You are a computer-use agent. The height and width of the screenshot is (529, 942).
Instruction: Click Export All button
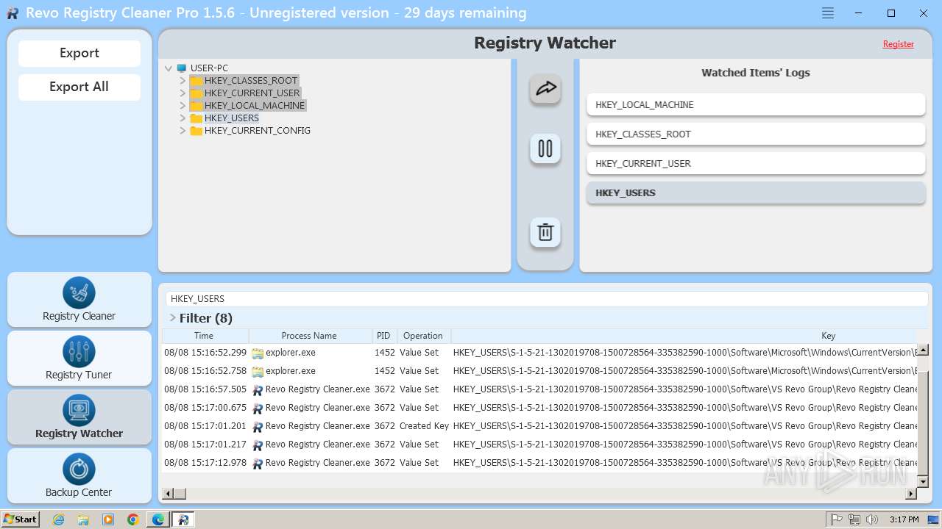[79, 87]
